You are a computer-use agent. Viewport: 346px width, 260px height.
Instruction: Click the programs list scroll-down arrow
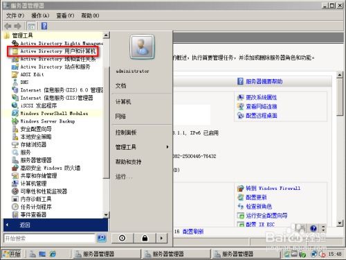[x=106, y=215]
